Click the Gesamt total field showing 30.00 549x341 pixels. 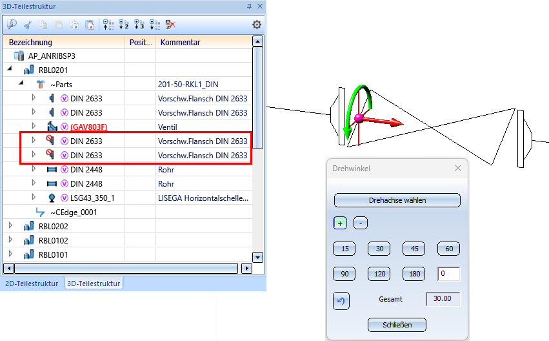point(443,299)
